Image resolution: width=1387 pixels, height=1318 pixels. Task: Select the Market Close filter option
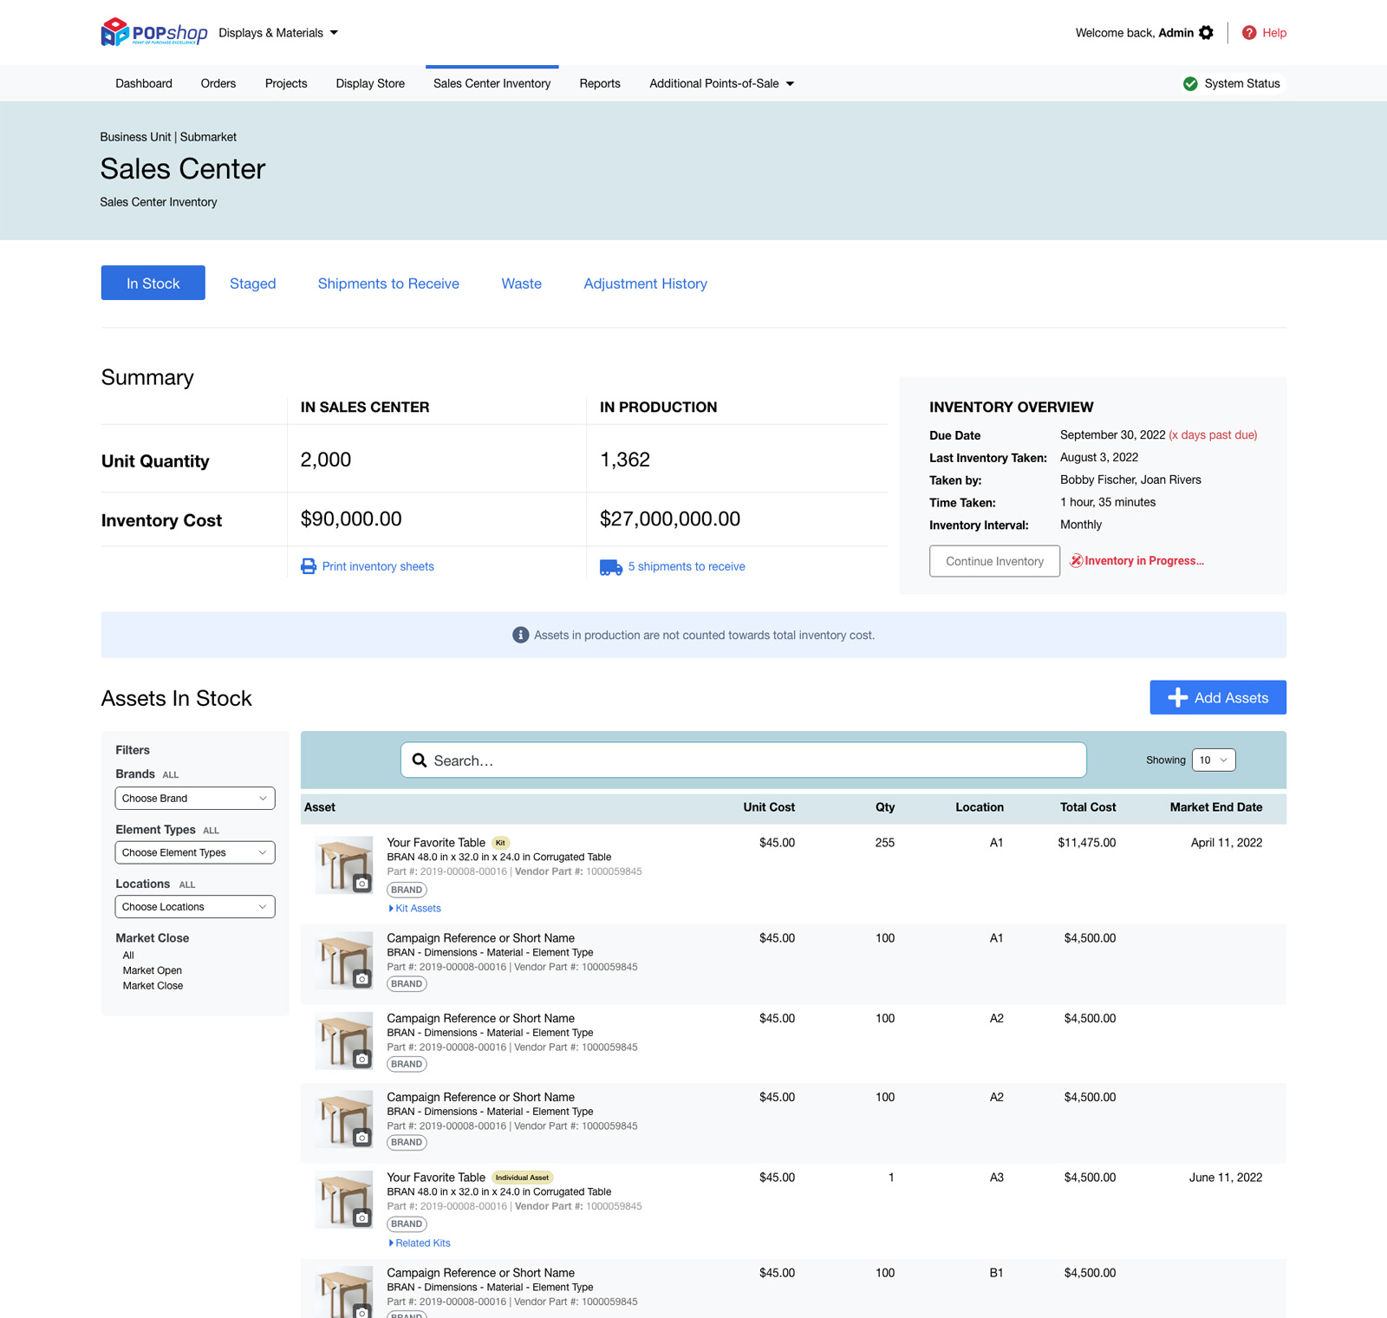coord(153,986)
